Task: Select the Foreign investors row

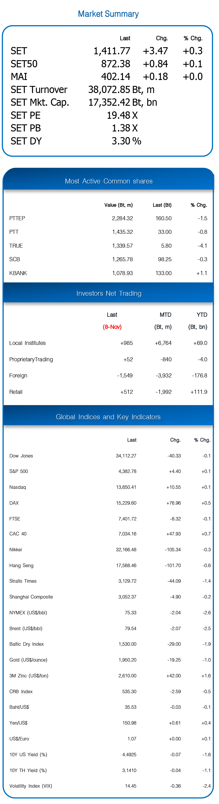Action: click(x=108, y=376)
